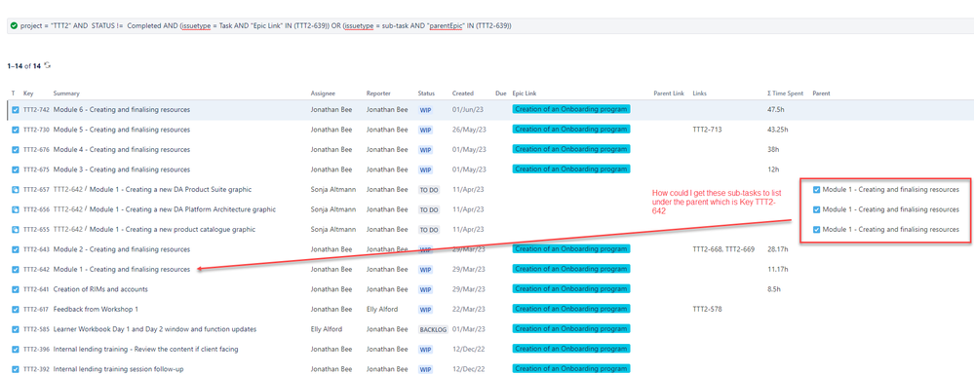
Task: Open Creating a new DA Platform Architecture graphic sub-task
Action: coord(182,209)
